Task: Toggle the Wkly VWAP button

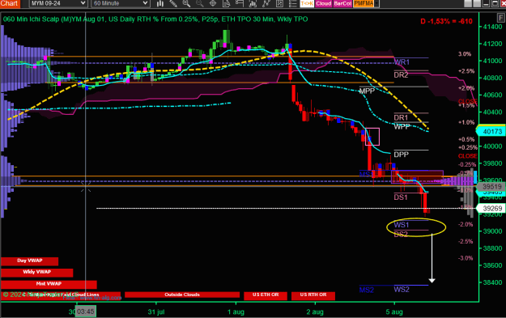Action: click(x=36, y=273)
